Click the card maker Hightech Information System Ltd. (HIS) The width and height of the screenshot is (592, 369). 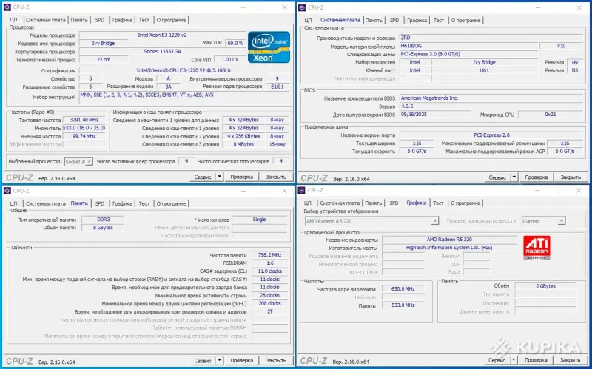click(449, 248)
